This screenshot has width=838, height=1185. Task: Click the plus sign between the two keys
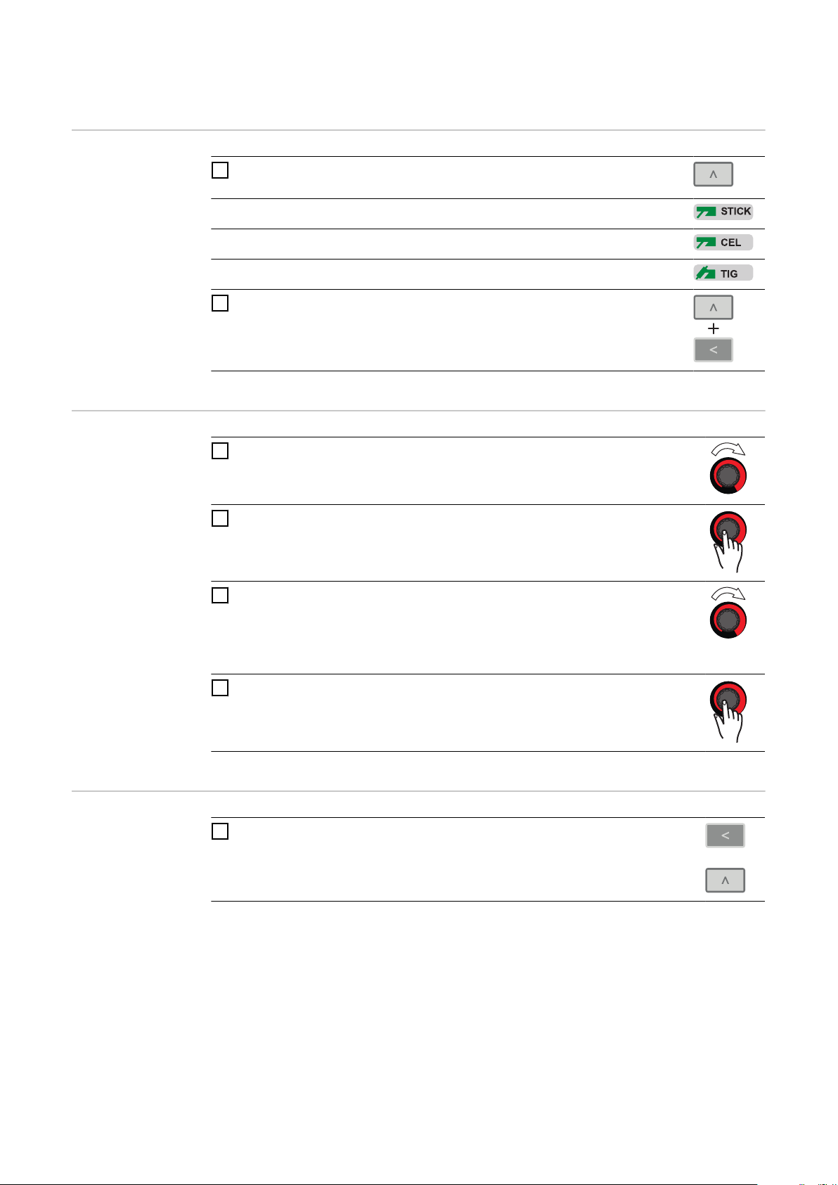click(x=714, y=328)
